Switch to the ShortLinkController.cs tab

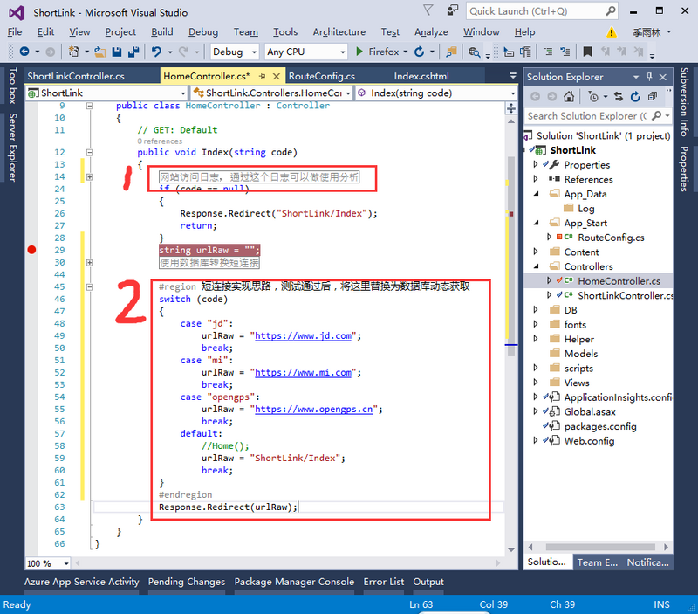[76, 76]
